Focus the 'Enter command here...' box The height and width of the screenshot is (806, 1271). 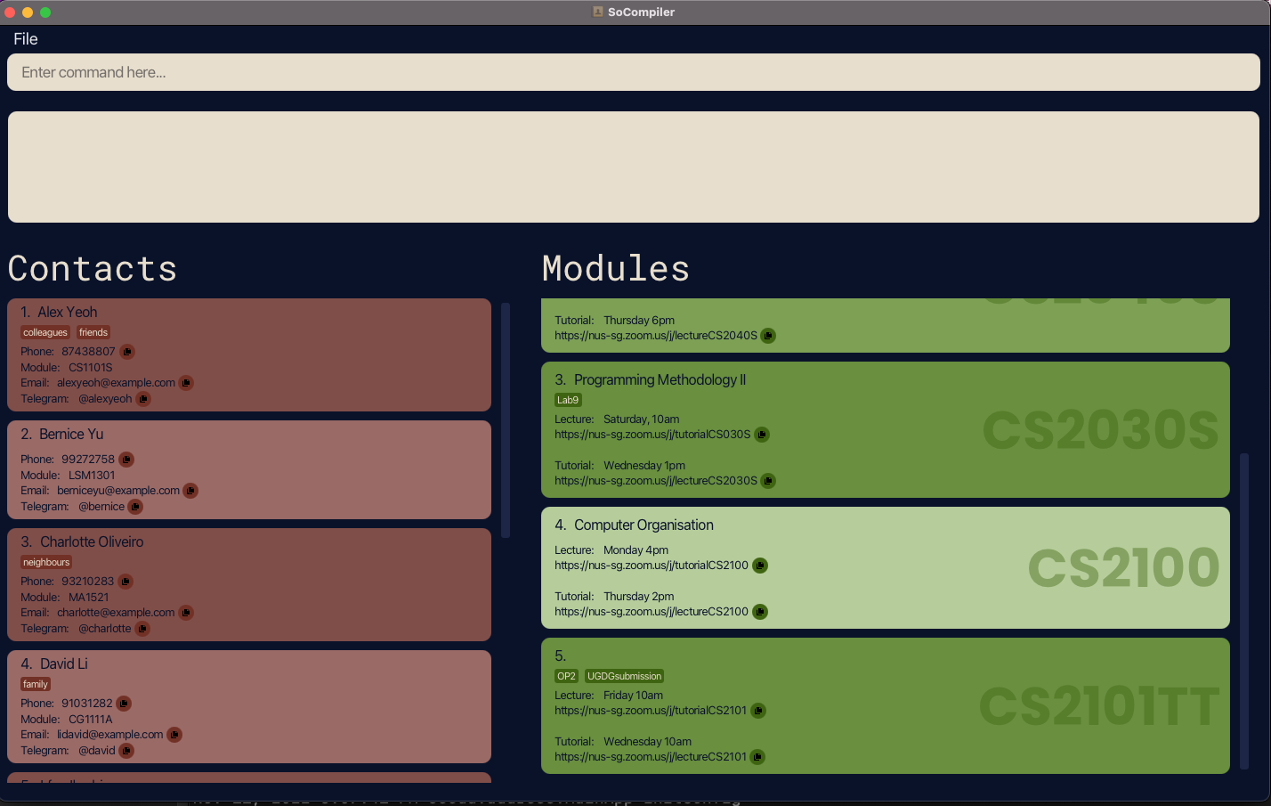[634, 72]
